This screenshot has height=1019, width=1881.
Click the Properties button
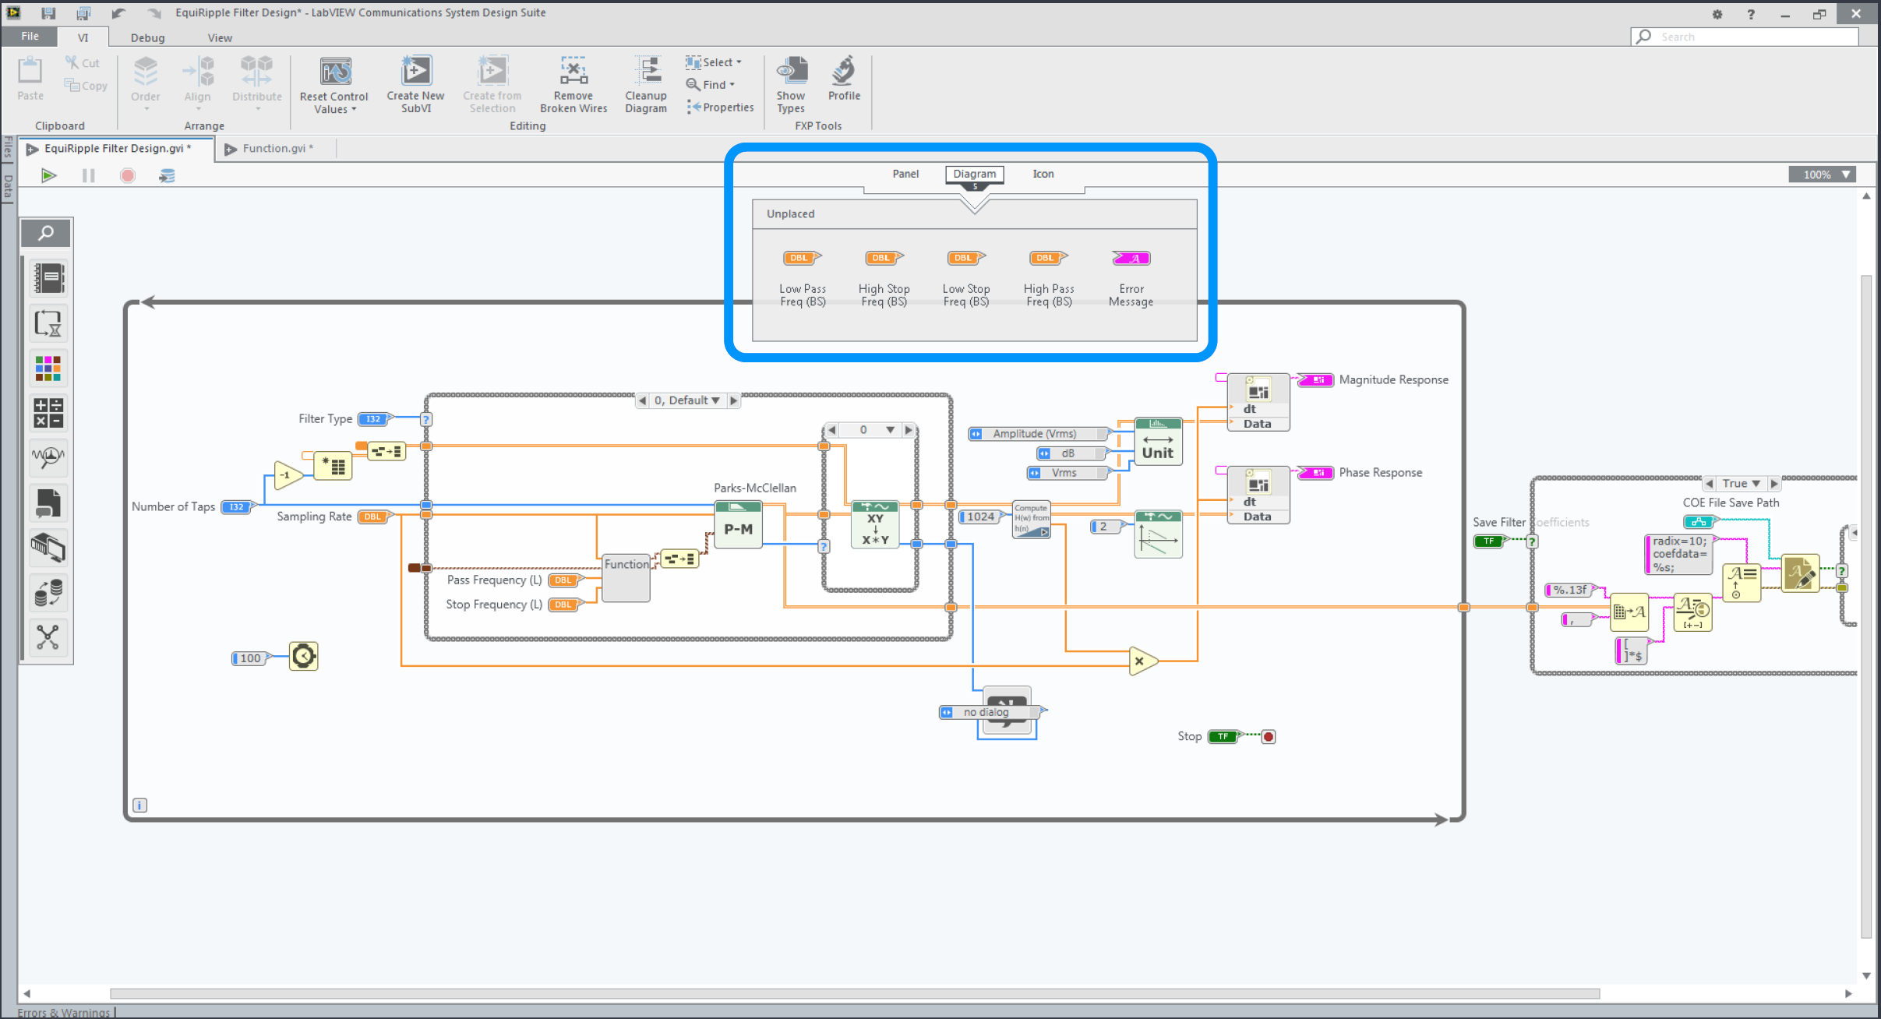coord(721,108)
